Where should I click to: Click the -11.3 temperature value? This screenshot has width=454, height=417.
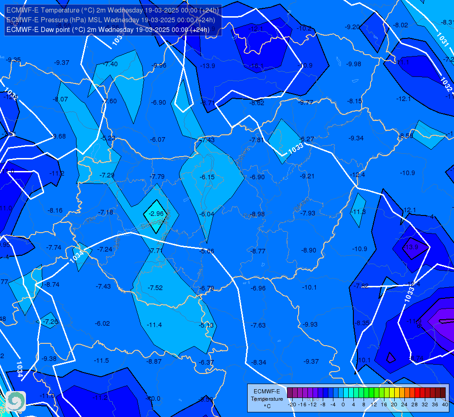pos(358,212)
